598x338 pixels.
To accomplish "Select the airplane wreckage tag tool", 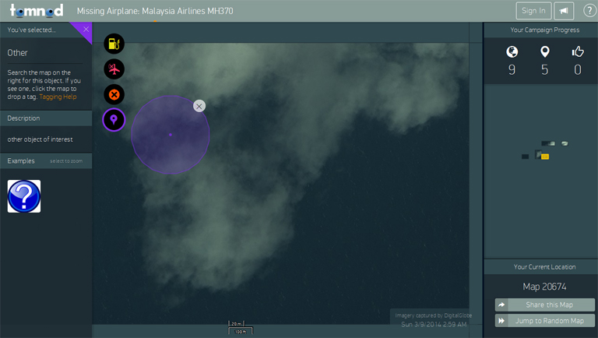I will (x=114, y=69).
